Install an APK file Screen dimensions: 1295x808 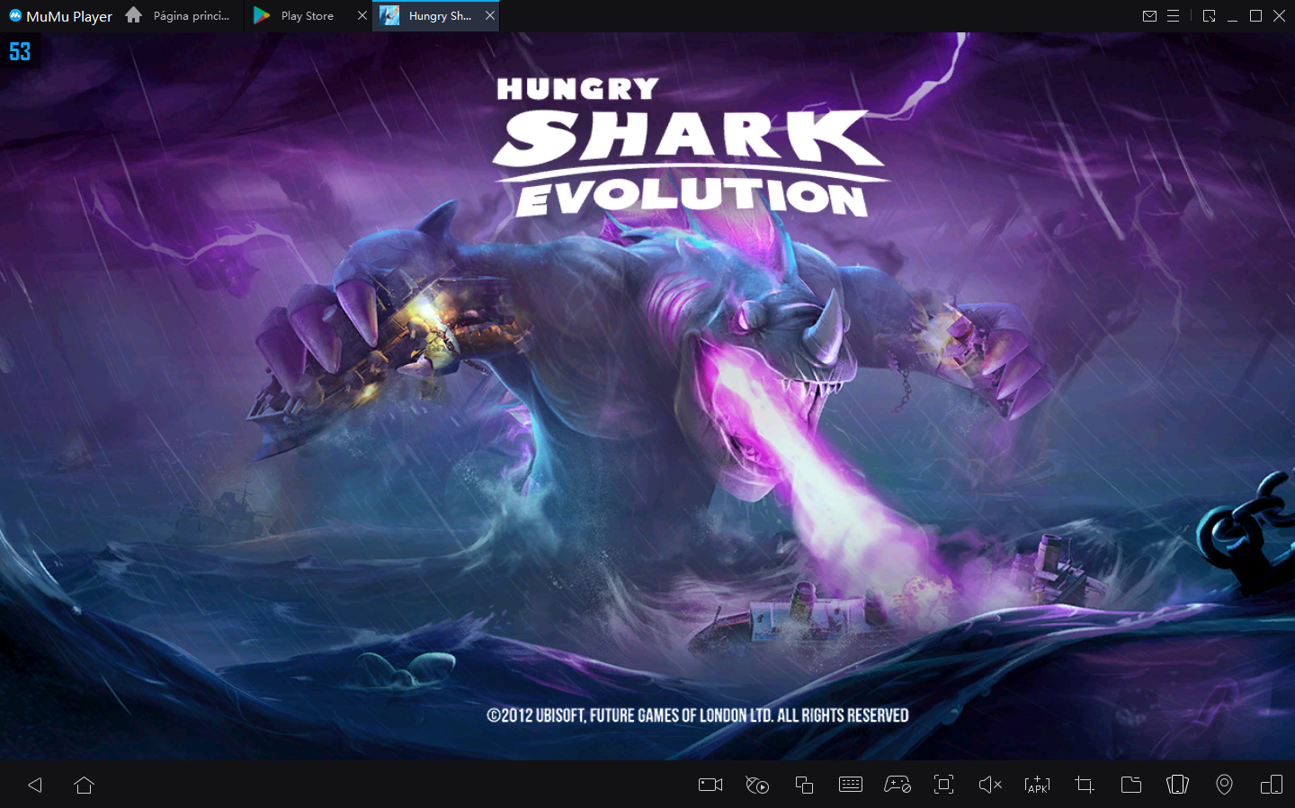coord(1037,785)
